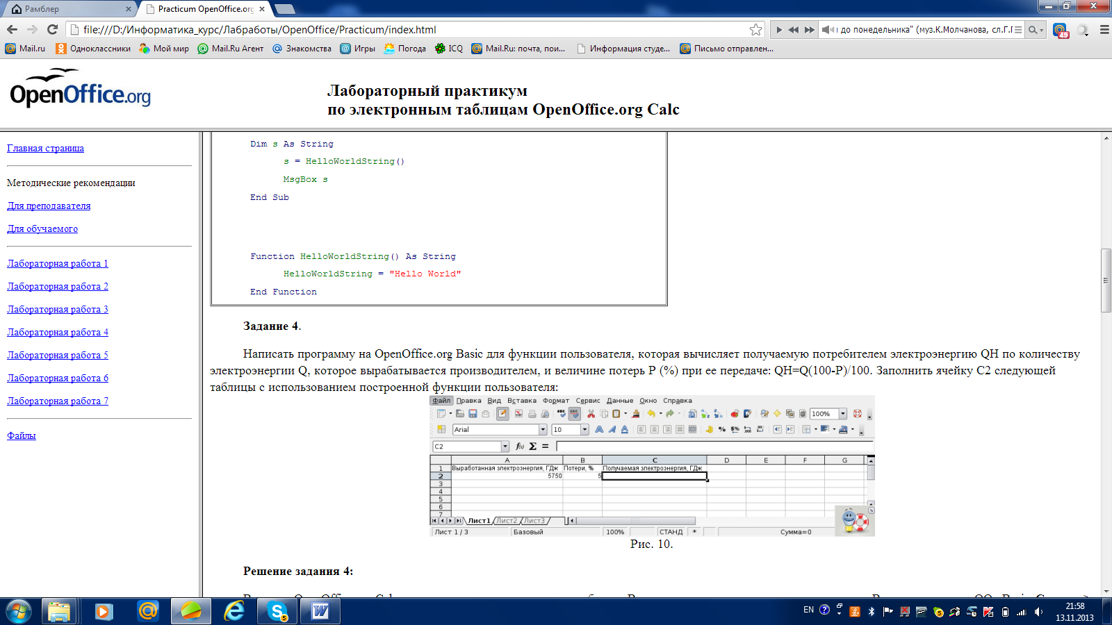Open Internet Explorer from the taskbar

tap(234, 611)
